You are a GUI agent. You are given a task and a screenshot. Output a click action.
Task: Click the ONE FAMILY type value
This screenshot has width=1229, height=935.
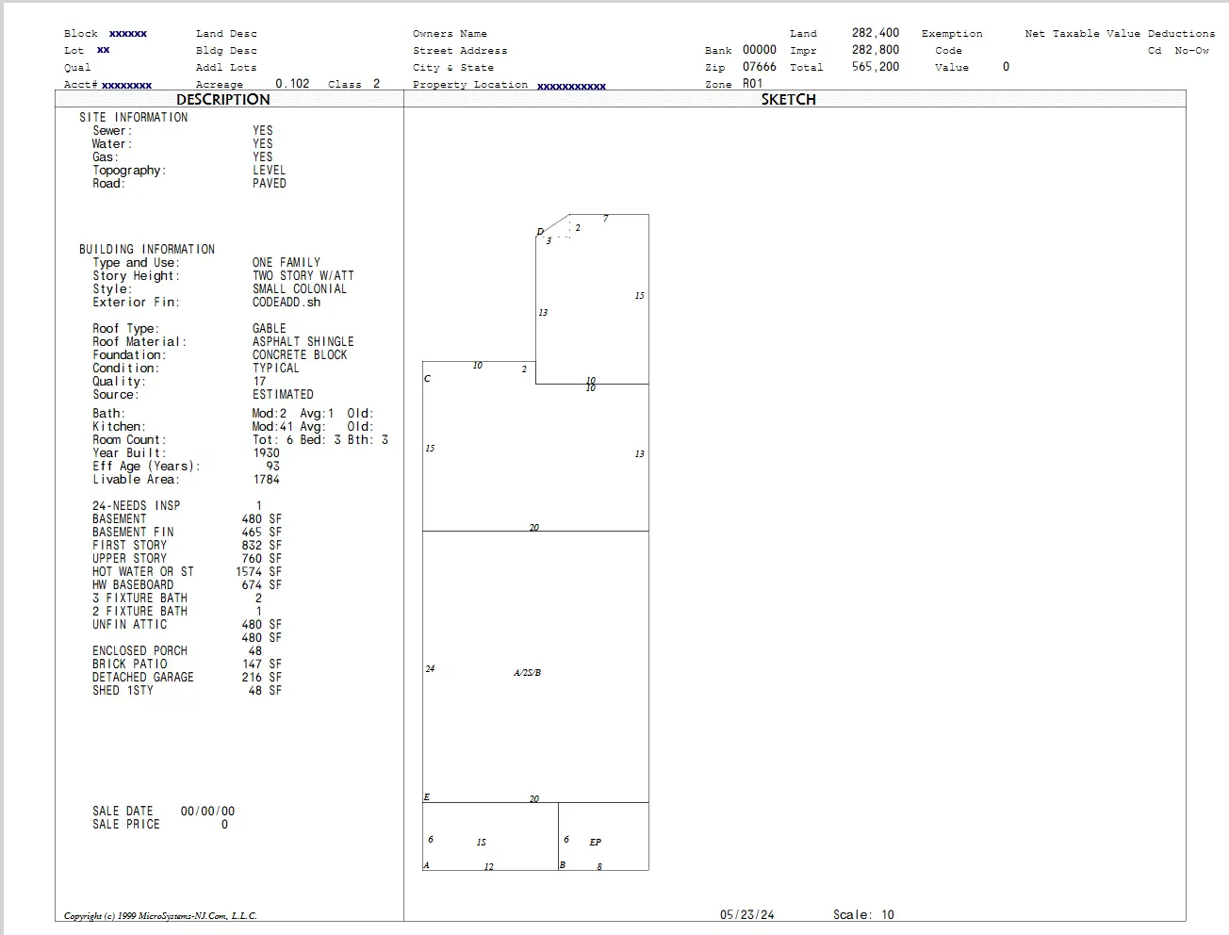click(x=286, y=263)
